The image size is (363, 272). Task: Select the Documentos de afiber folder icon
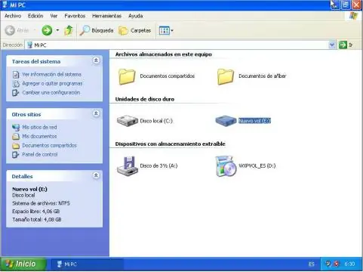point(226,76)
